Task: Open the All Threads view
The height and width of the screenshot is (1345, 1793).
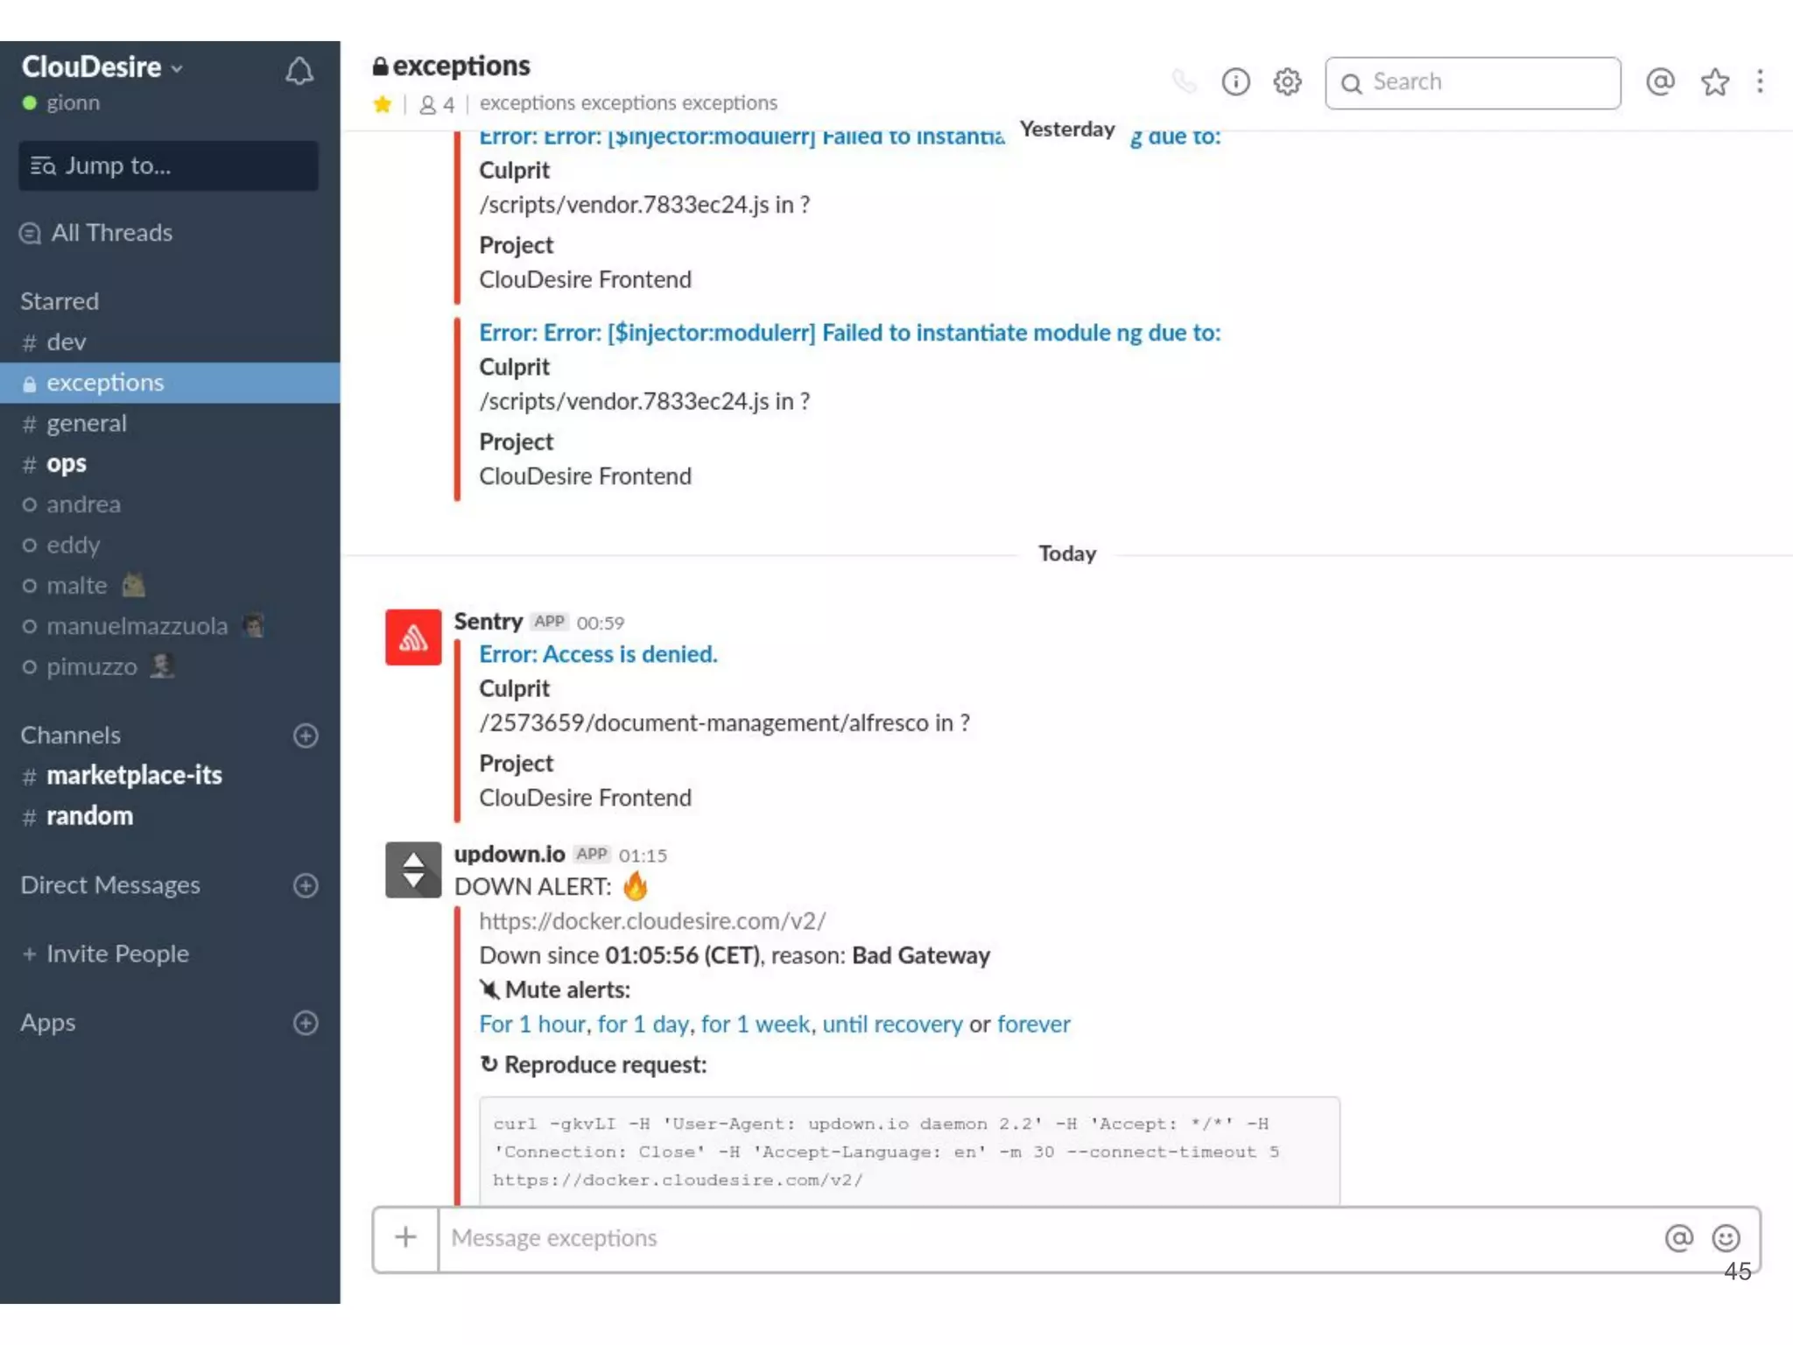Action: [x=111, y=233]
